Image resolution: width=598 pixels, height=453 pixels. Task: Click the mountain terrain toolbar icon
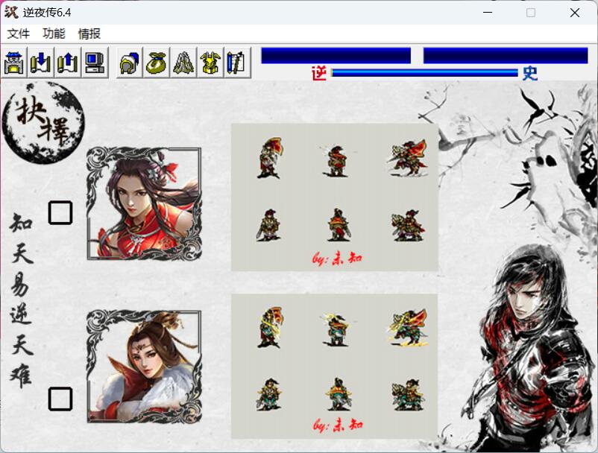pyautogui.click(x=183, y=63)
